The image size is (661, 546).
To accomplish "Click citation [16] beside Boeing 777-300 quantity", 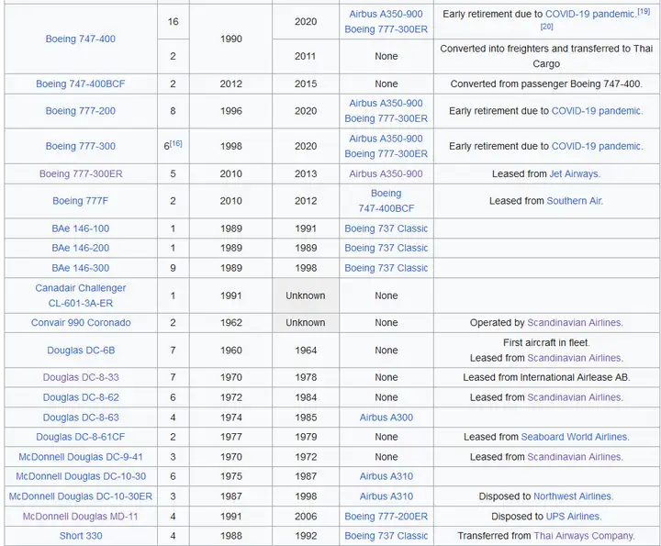I will click(176, 143).
